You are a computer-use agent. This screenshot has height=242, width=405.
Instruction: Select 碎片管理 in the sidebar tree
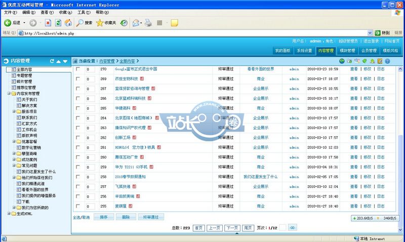tap(24, 82)
